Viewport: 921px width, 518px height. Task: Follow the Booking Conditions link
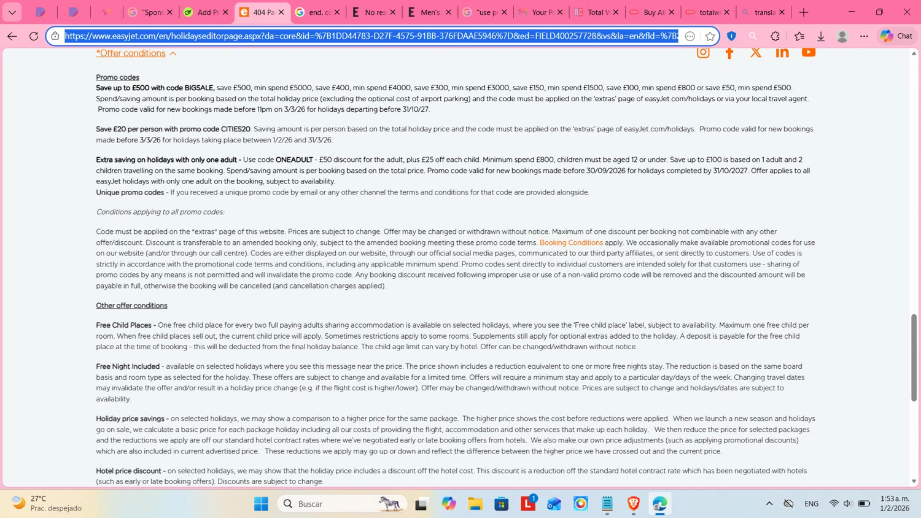[x=571, y=242]
